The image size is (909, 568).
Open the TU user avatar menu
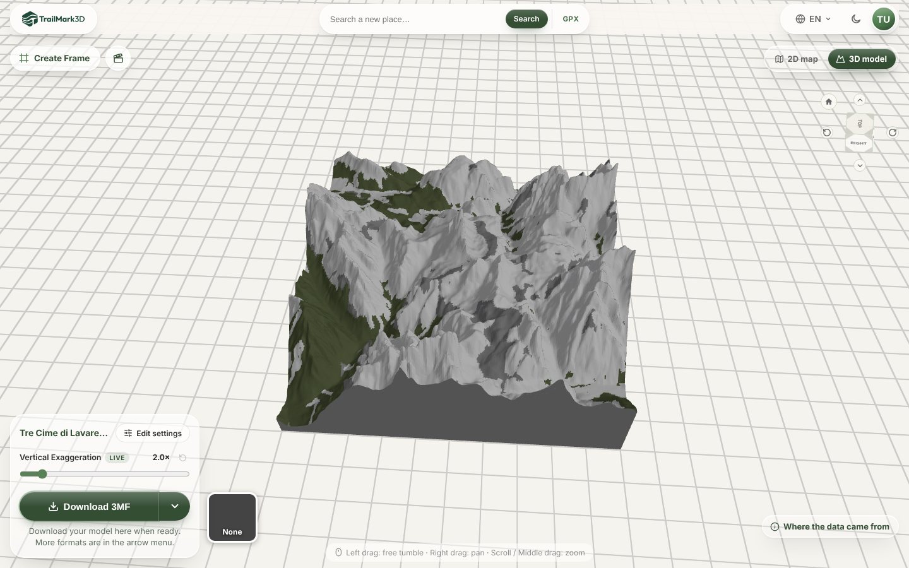click(x=884, y=19)
